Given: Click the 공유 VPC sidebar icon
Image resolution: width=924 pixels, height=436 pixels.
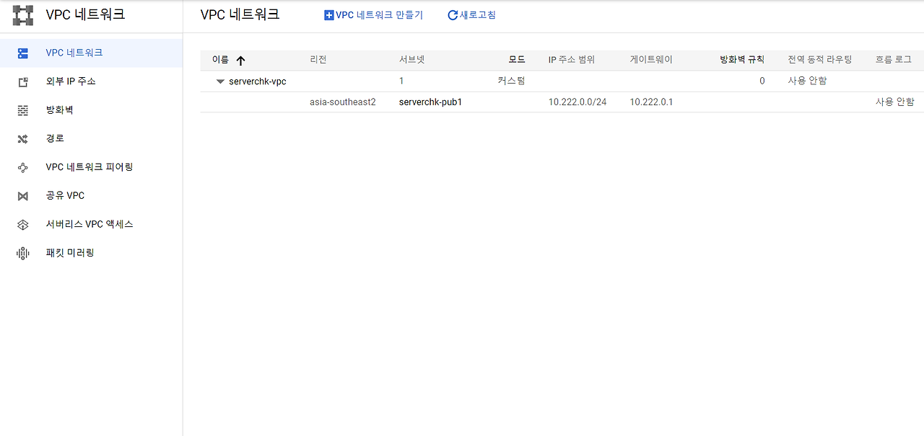Looking at the screenshot, I should tap(23, 195).
